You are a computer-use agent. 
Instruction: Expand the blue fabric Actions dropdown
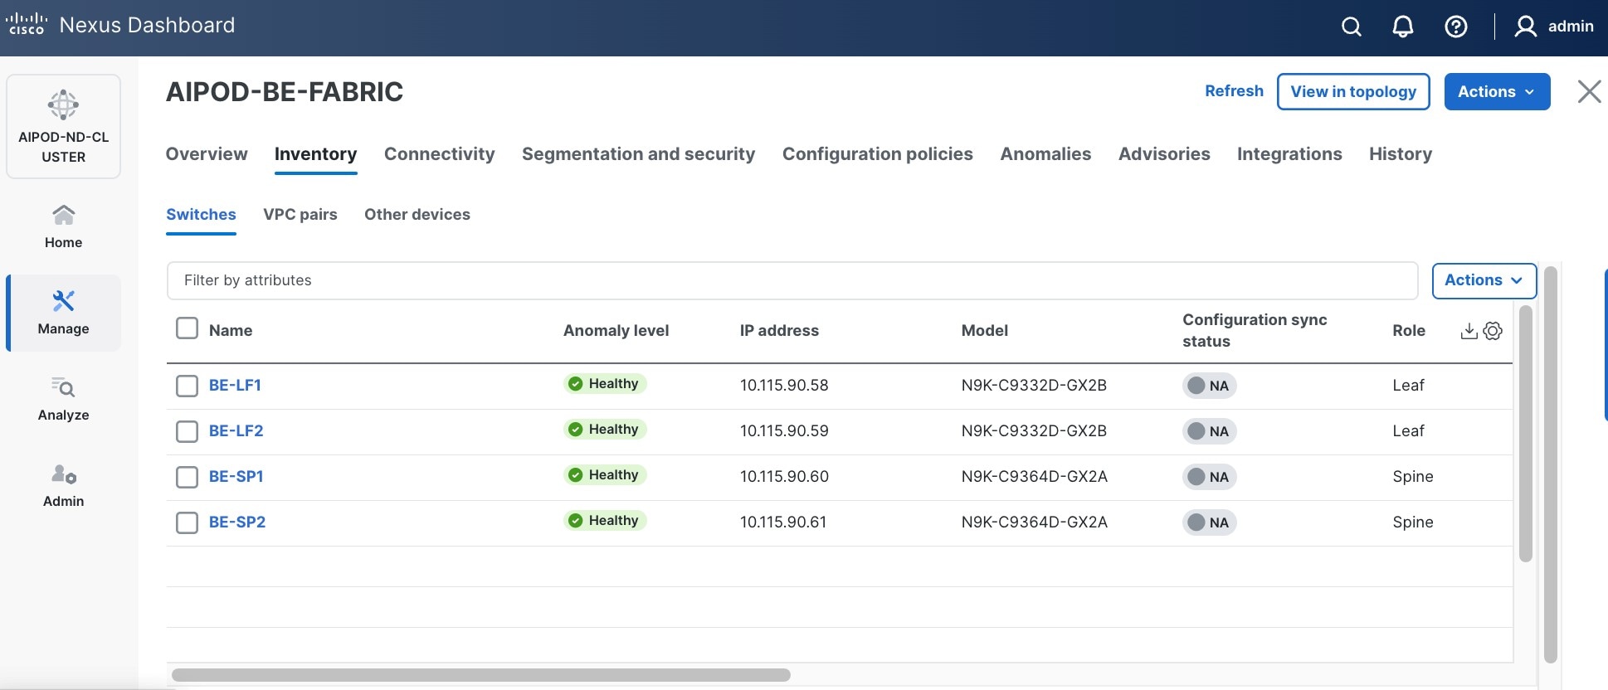click(1497, 92)
